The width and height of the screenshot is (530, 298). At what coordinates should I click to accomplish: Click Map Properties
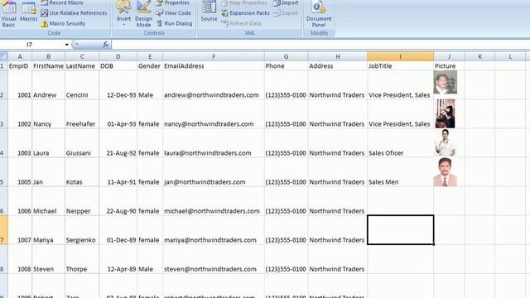click(244, 2)
